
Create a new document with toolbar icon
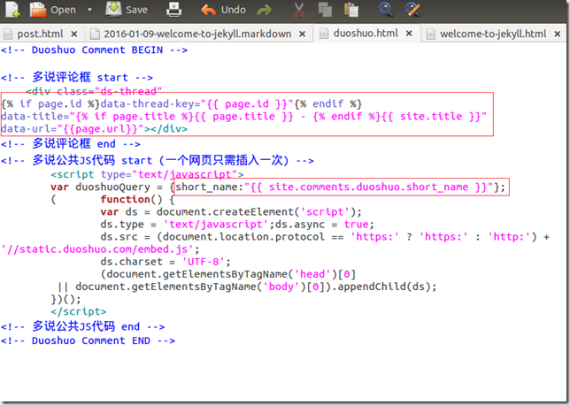point(12,10)
